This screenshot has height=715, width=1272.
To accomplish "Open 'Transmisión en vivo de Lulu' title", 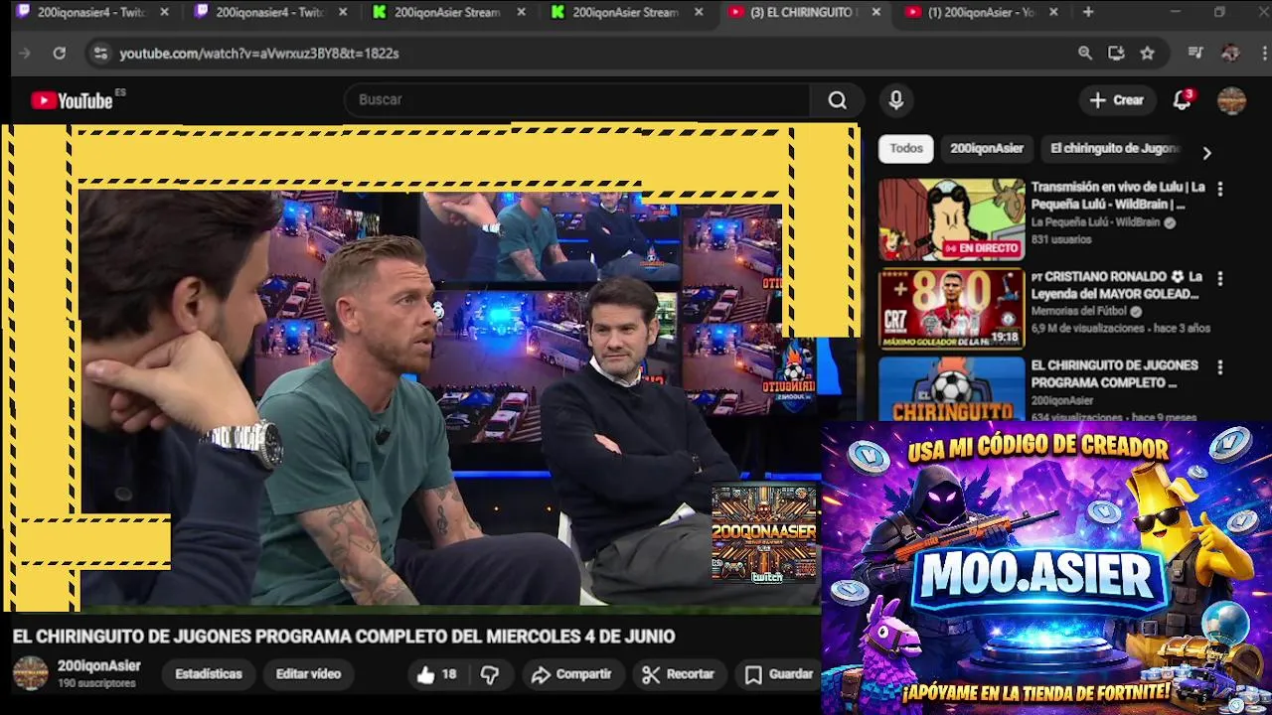I will pyautogui.click(x=1118, y=196).
